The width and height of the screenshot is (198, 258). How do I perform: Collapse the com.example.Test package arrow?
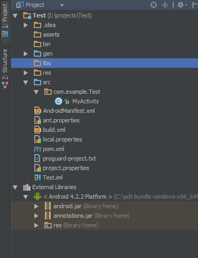point(36,92)
